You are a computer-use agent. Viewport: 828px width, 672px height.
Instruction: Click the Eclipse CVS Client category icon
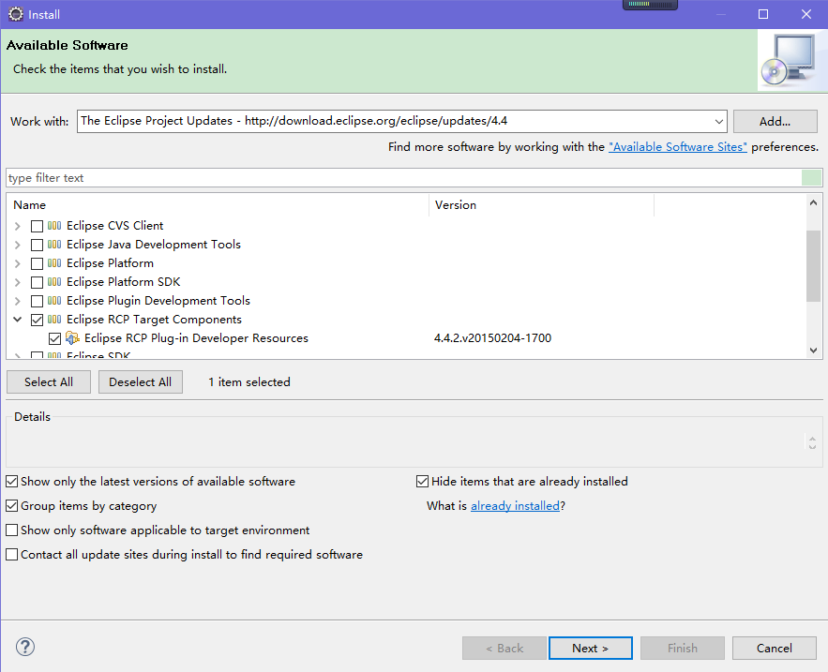coord(54,226)
